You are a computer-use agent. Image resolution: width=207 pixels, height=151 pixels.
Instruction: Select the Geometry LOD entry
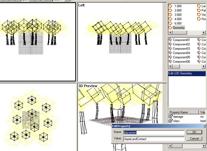(x=179, y=28)
